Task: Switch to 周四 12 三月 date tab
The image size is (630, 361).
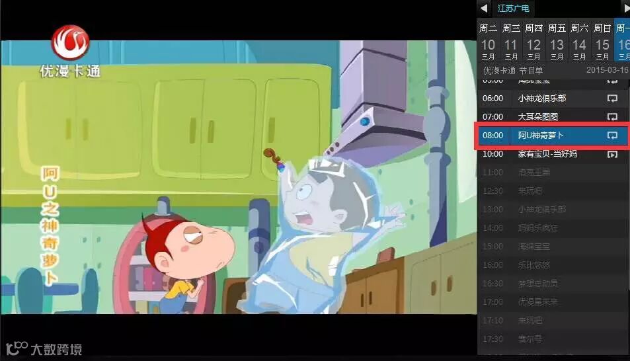Action: point(534,40)
